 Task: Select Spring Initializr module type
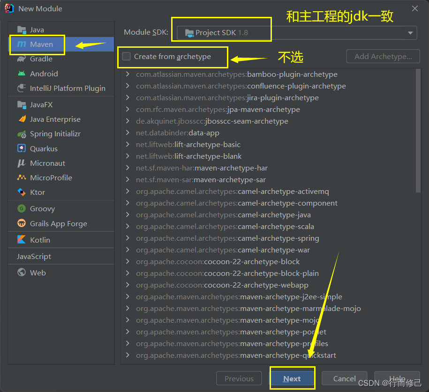coord(61,134)
